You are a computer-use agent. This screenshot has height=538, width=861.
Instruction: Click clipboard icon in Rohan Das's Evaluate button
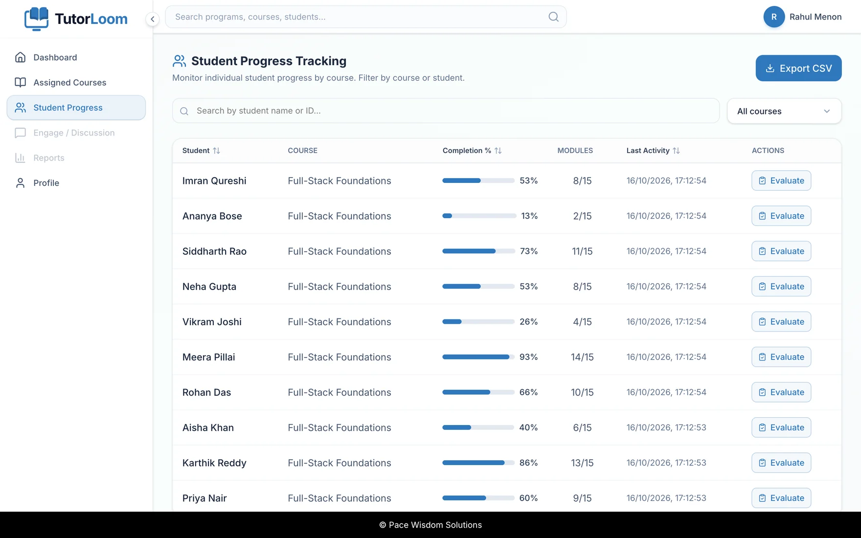pos(762,392)
